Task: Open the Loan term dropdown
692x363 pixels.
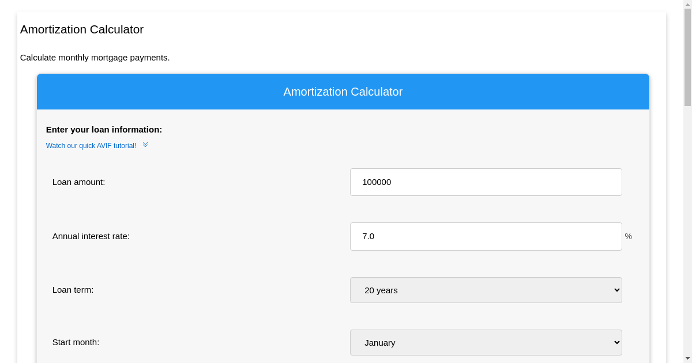Action: coord(486,290)
